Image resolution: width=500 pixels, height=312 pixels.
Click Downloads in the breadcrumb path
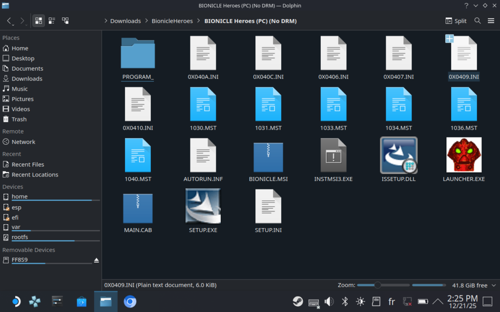point(125,21)
